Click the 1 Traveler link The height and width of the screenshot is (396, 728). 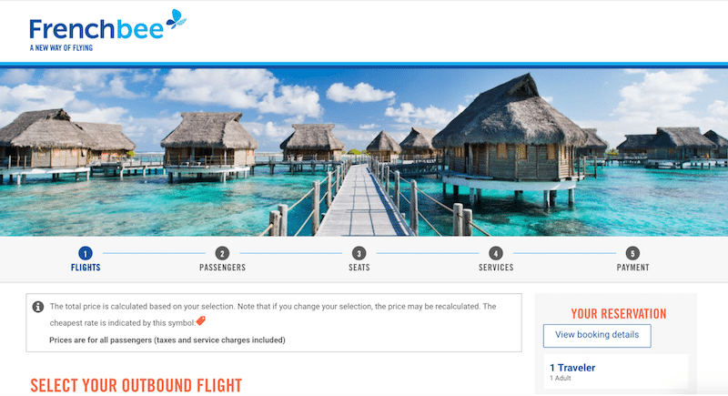click(571, 368)
